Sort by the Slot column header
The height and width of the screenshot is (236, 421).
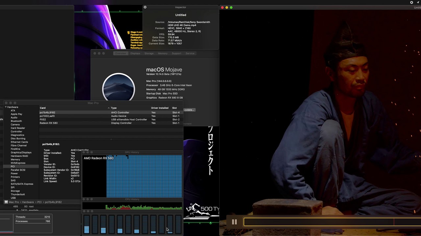(175, 108)
